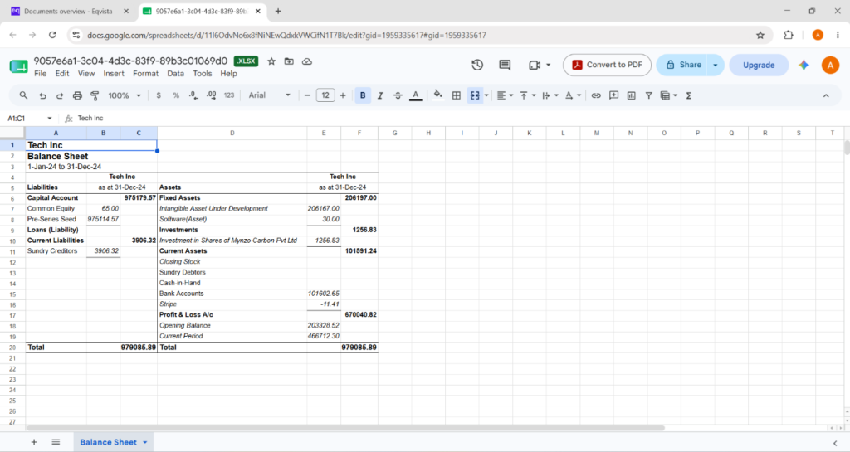Star the document
Image resolution: width=850 pixels, height=452 pixels.
(x=271, y=61)
